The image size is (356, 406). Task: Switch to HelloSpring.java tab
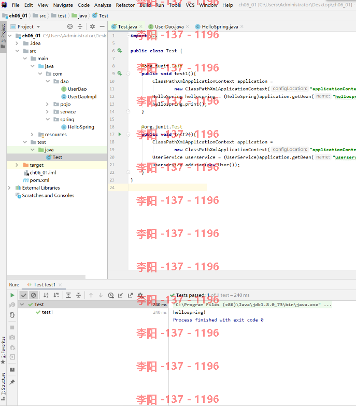click(220, 26)
